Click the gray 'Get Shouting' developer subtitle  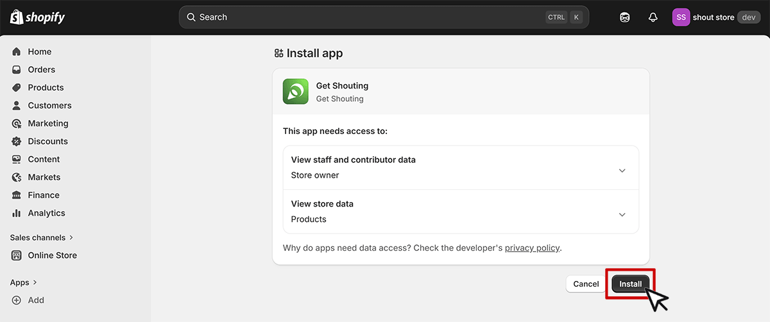(x=339, y=99)
